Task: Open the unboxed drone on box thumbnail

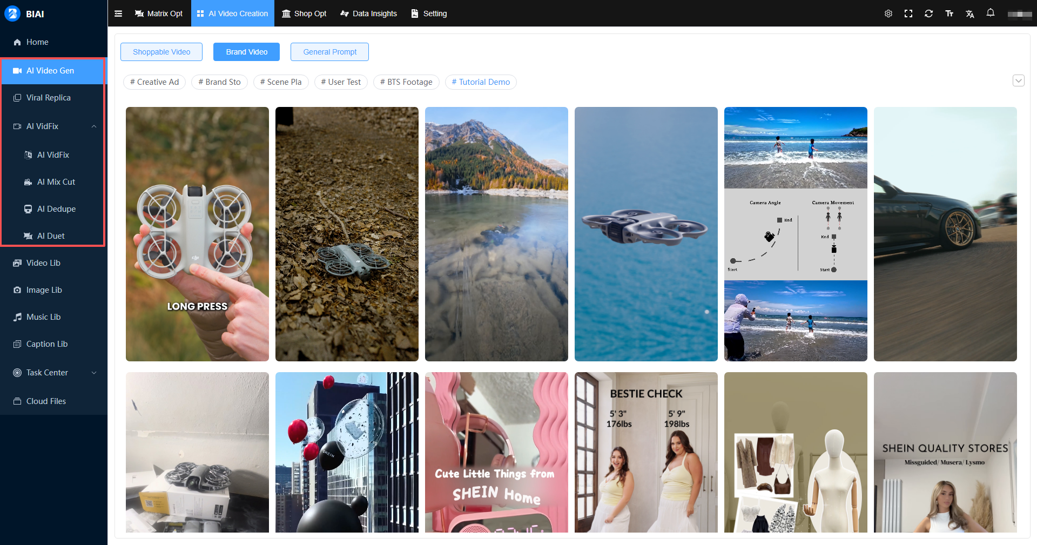Action: tap(197, 453)
